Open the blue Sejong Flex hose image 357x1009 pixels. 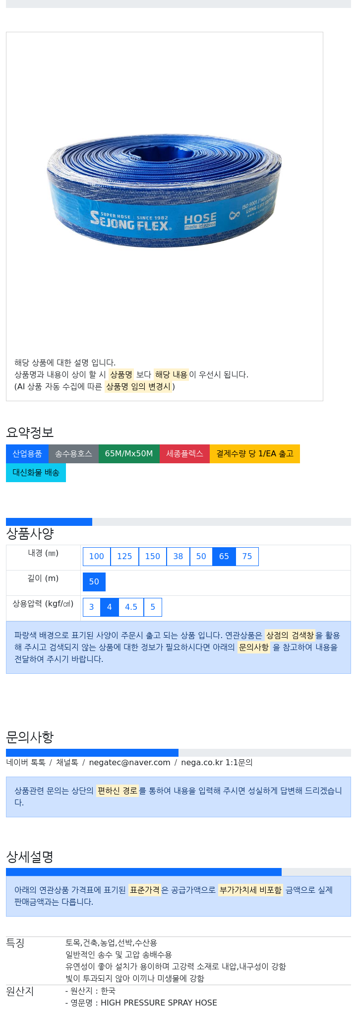tap(164, 191)
